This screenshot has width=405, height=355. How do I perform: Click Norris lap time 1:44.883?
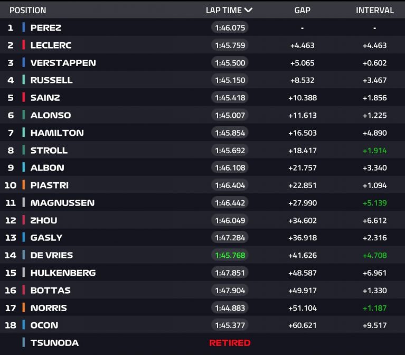230,307
